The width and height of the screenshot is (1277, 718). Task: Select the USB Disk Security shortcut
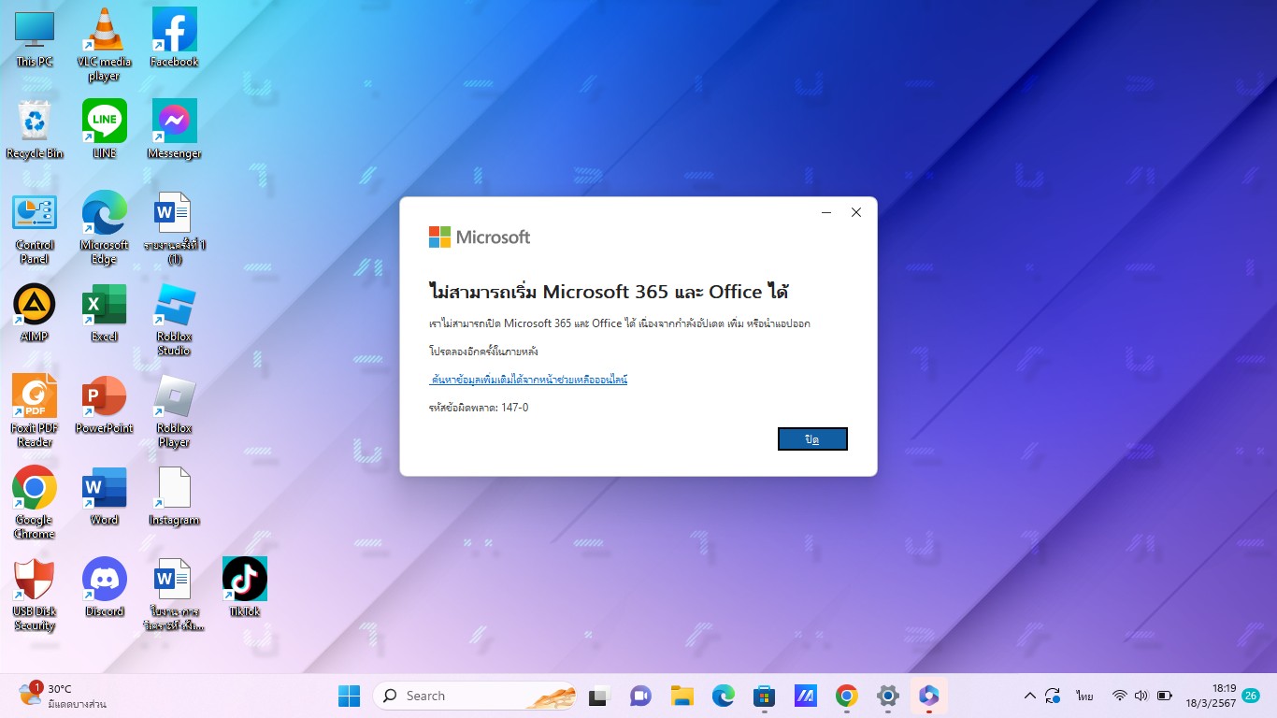point(35,595)
